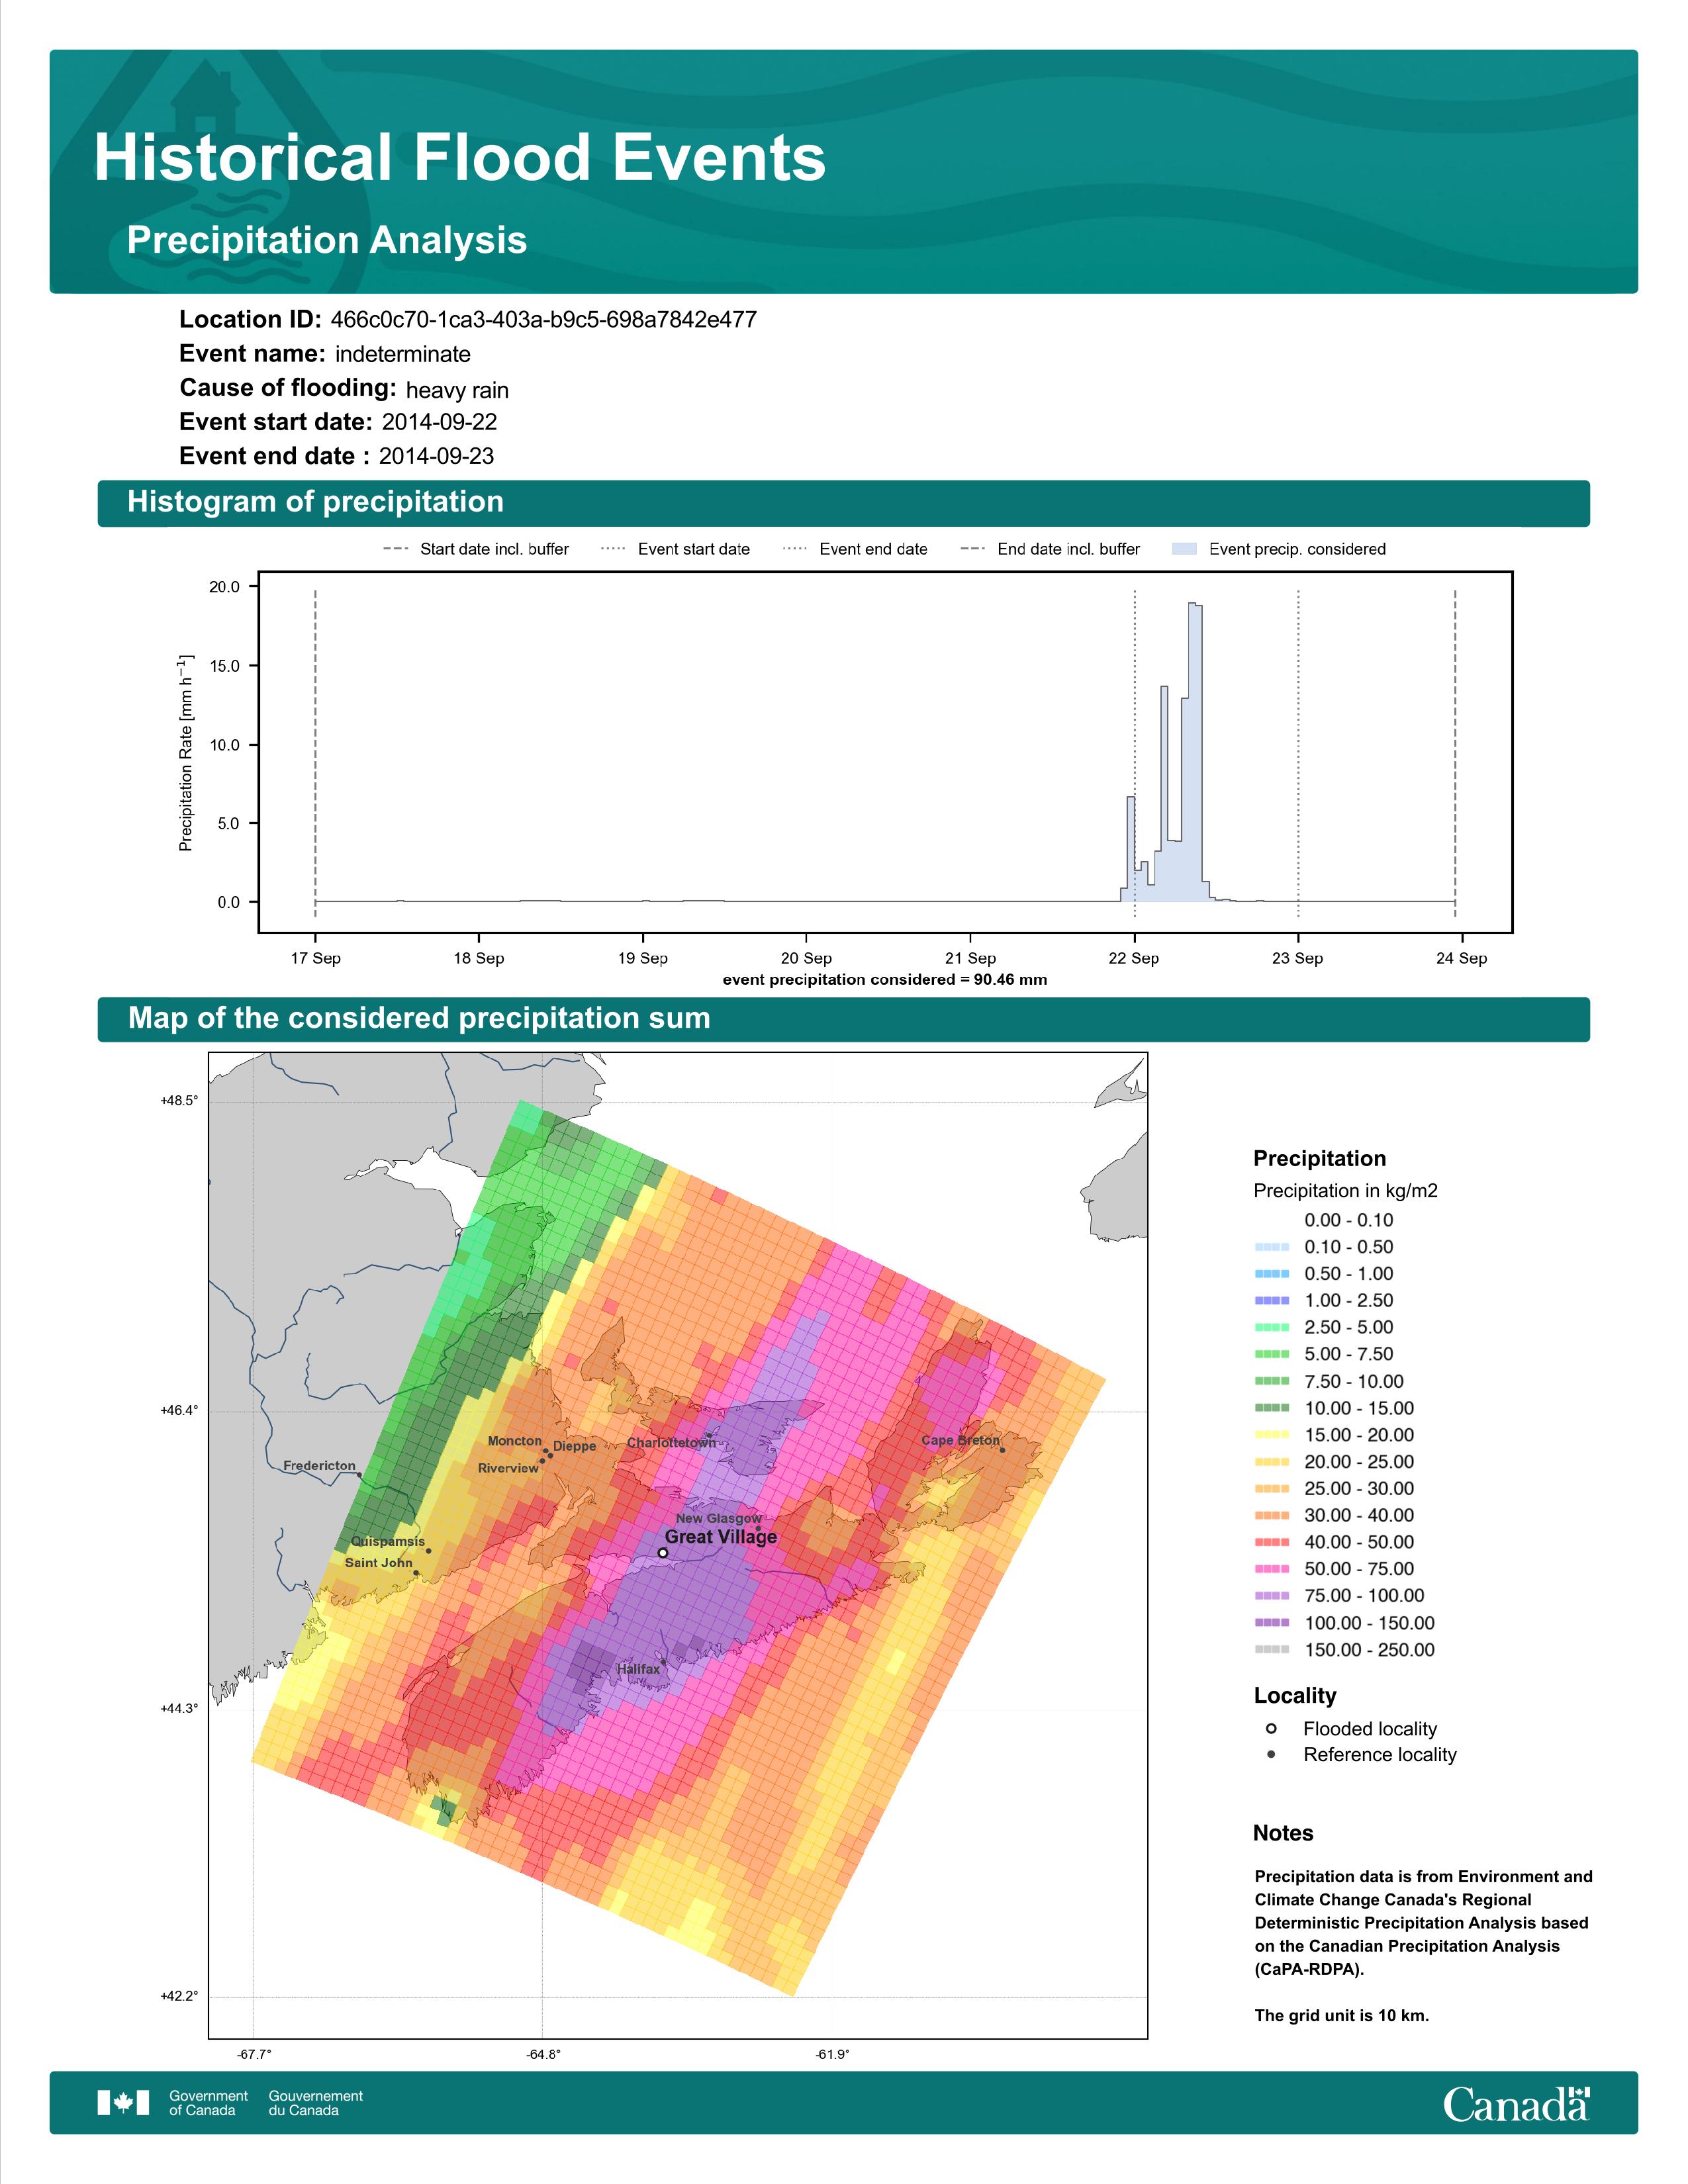The width and height of the screenshot is (1688, 2184).
Task: Click the New Glasgow map label
Action: tap(718, 1518)
